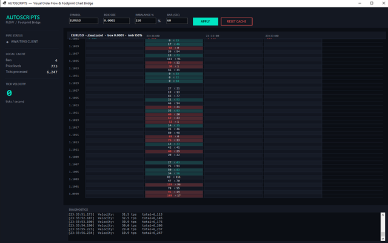
Task: Click the RESET CACHE button
Action: [x=236, y=21]
